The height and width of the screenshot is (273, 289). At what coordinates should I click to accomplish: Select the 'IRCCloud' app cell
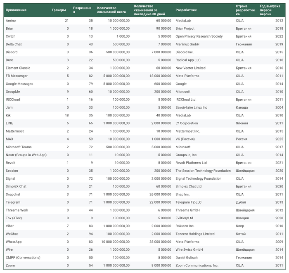click(x=13, y=100)
